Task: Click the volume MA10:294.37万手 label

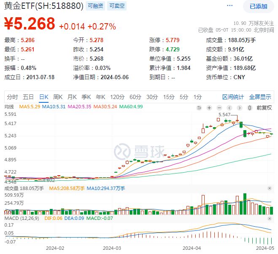Action: (x=106, y=188)
